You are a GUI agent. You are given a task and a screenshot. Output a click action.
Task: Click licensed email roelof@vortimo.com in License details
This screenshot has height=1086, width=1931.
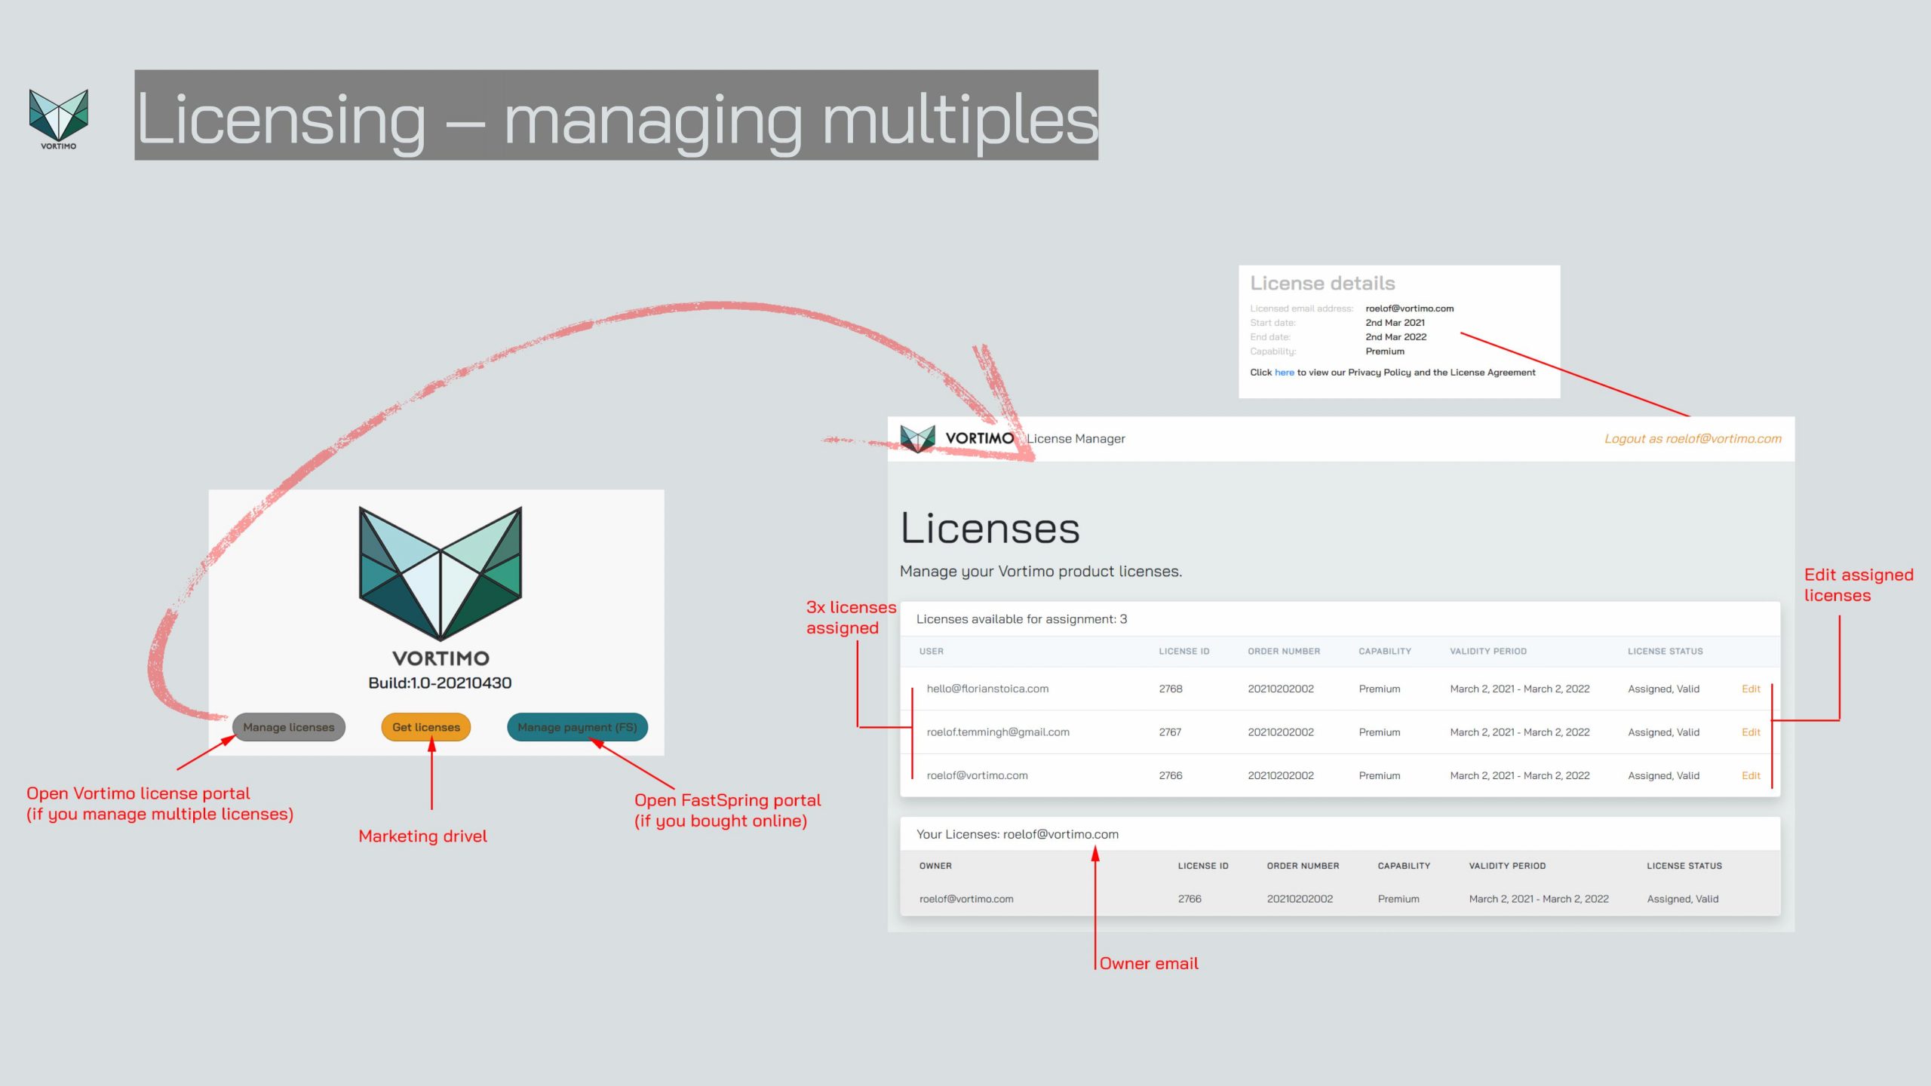[1409, 308]
